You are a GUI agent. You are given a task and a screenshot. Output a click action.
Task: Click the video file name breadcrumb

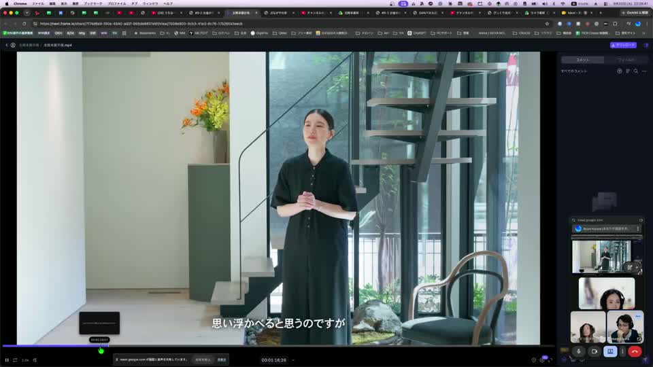[58, 45]
